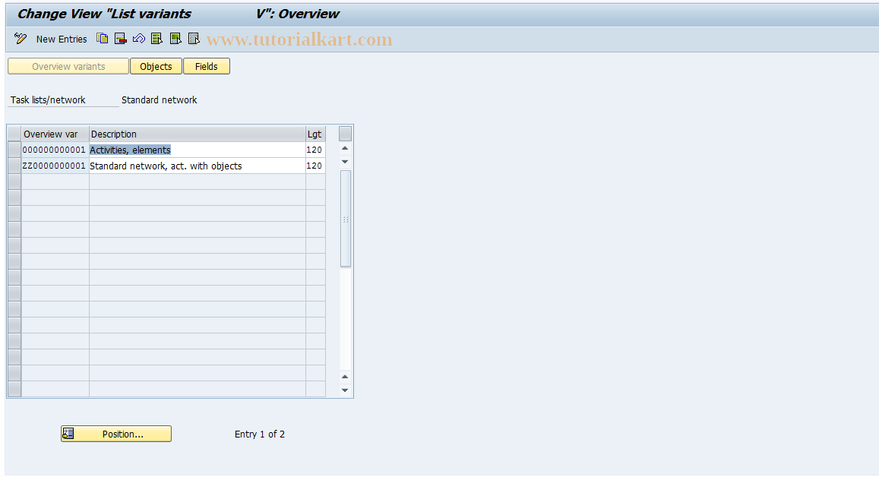Click the New Entries button
879x477 pixels.
point(62,39)
